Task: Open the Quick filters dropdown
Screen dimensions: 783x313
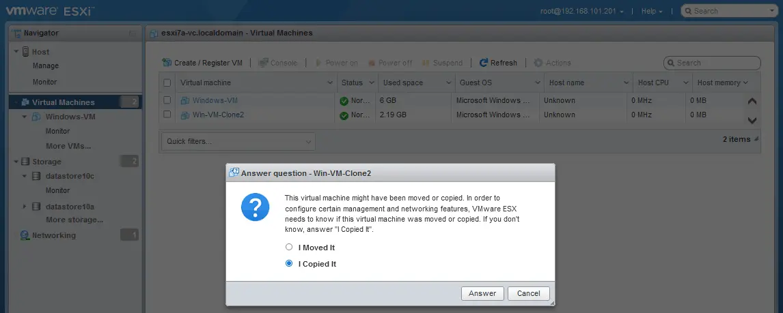Action: [238, 142]
